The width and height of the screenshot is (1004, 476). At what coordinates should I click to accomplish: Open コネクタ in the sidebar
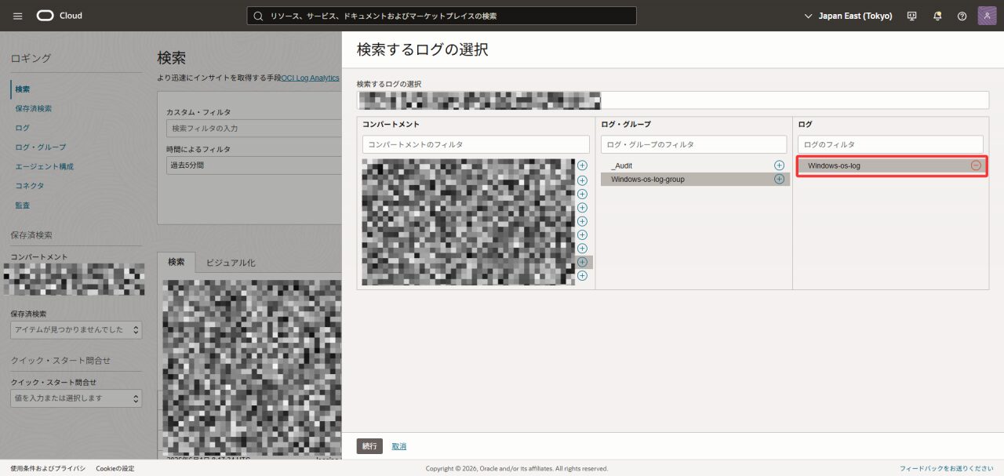tap(30, 186)
